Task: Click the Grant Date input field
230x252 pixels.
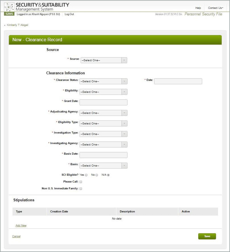Action: coord(103,103)
